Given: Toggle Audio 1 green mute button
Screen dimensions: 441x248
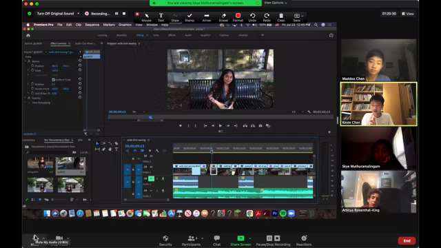Looking at the screenshot, I should coord(151,178).
